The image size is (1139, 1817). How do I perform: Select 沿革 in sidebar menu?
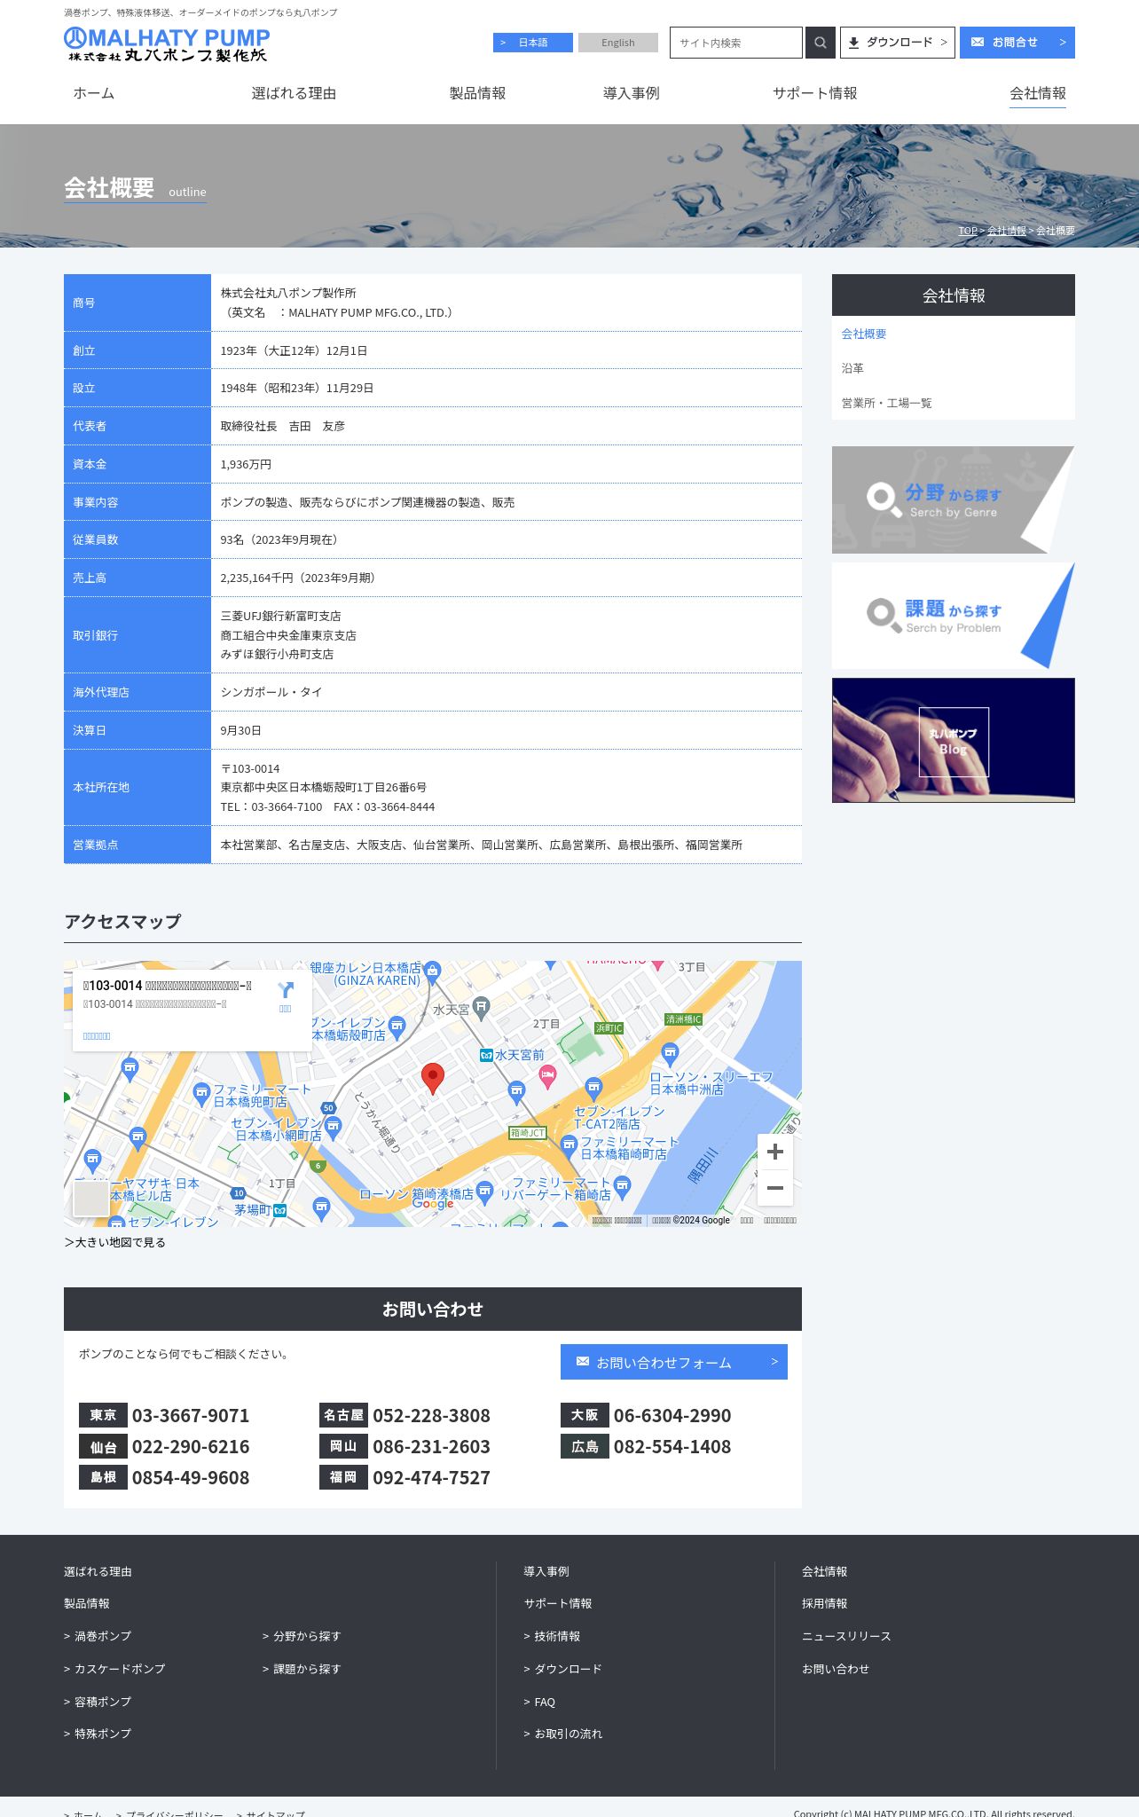852,368
